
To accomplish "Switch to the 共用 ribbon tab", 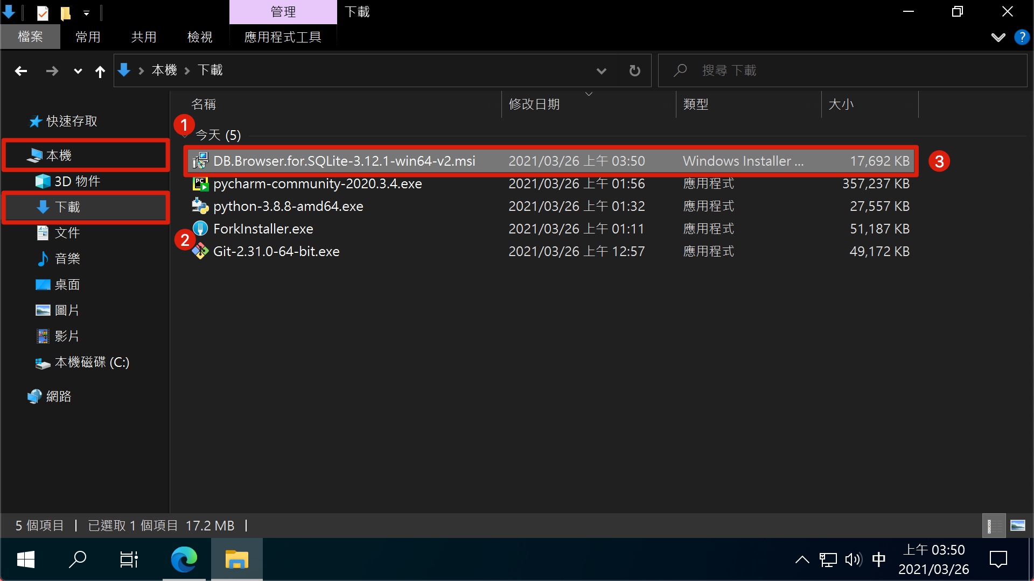I will [x=144, y=37].
